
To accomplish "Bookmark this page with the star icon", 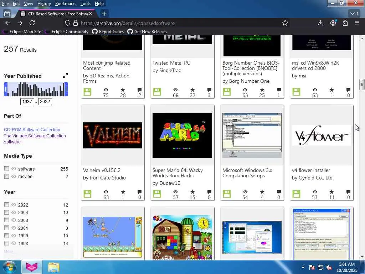I will tap(285, 23).
